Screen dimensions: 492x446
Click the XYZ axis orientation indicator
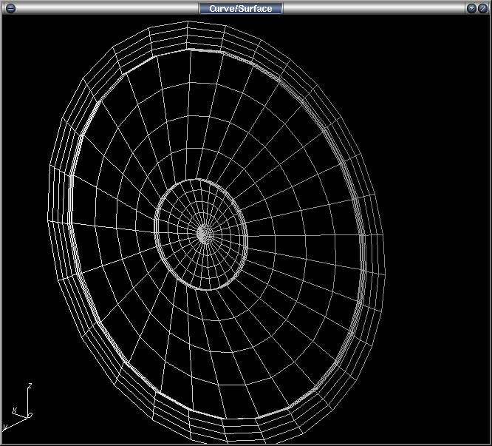click(18, 407)
